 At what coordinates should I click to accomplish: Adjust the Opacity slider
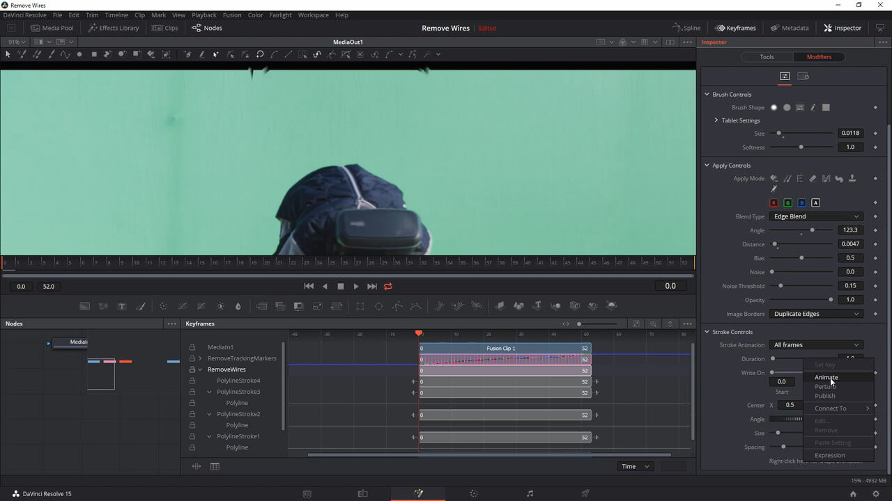802,300
